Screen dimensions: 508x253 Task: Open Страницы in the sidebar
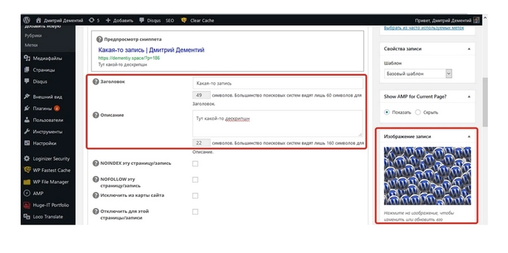[x=40, y=70]
